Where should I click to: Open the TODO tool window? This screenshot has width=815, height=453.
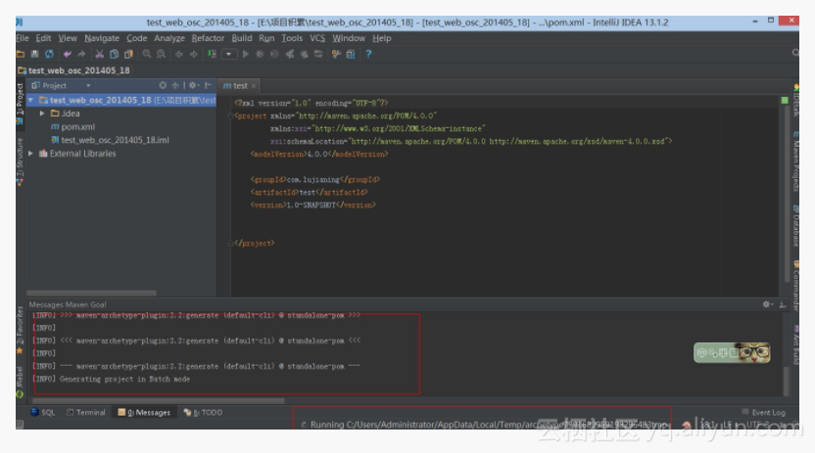203,413
